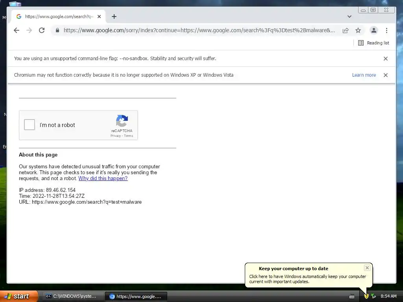Click the URL test+malware text line
Viewport: 403px width, 302px height.
pyautogui.click(x=80, y=202)
